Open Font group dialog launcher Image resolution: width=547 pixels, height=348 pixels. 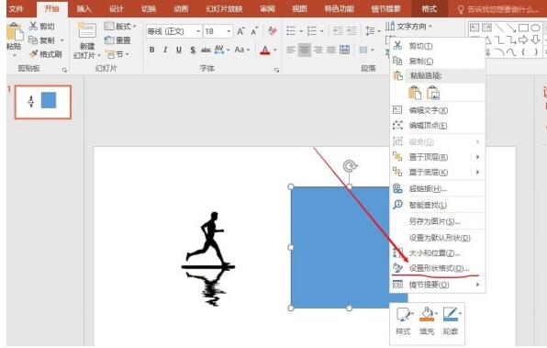[x=276, y=70]
